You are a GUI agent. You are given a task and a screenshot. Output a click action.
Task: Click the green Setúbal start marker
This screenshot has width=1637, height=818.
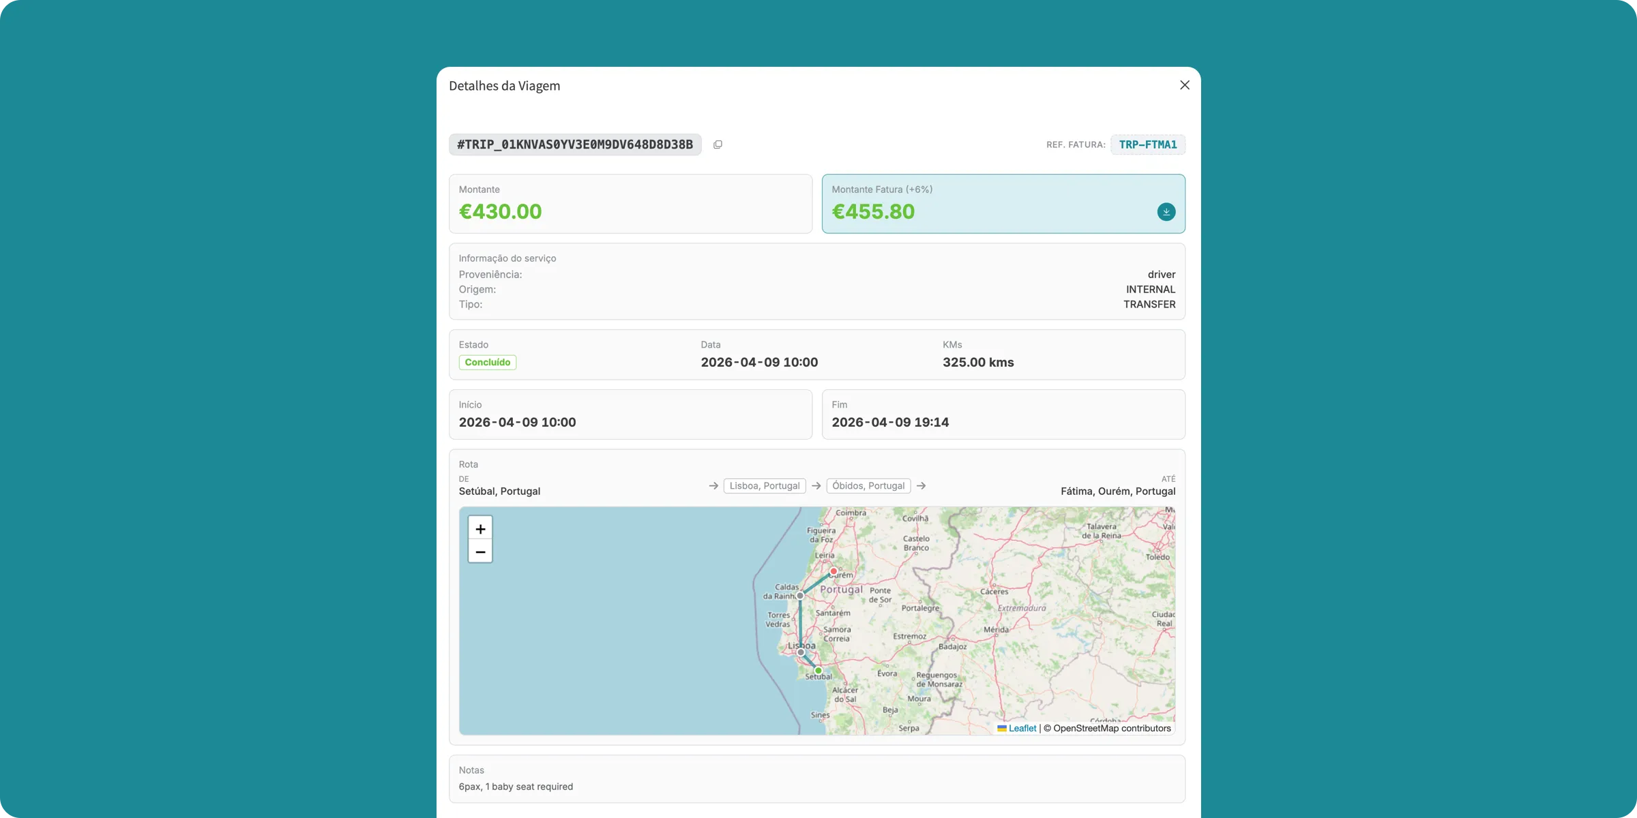[x=818, y=671]
